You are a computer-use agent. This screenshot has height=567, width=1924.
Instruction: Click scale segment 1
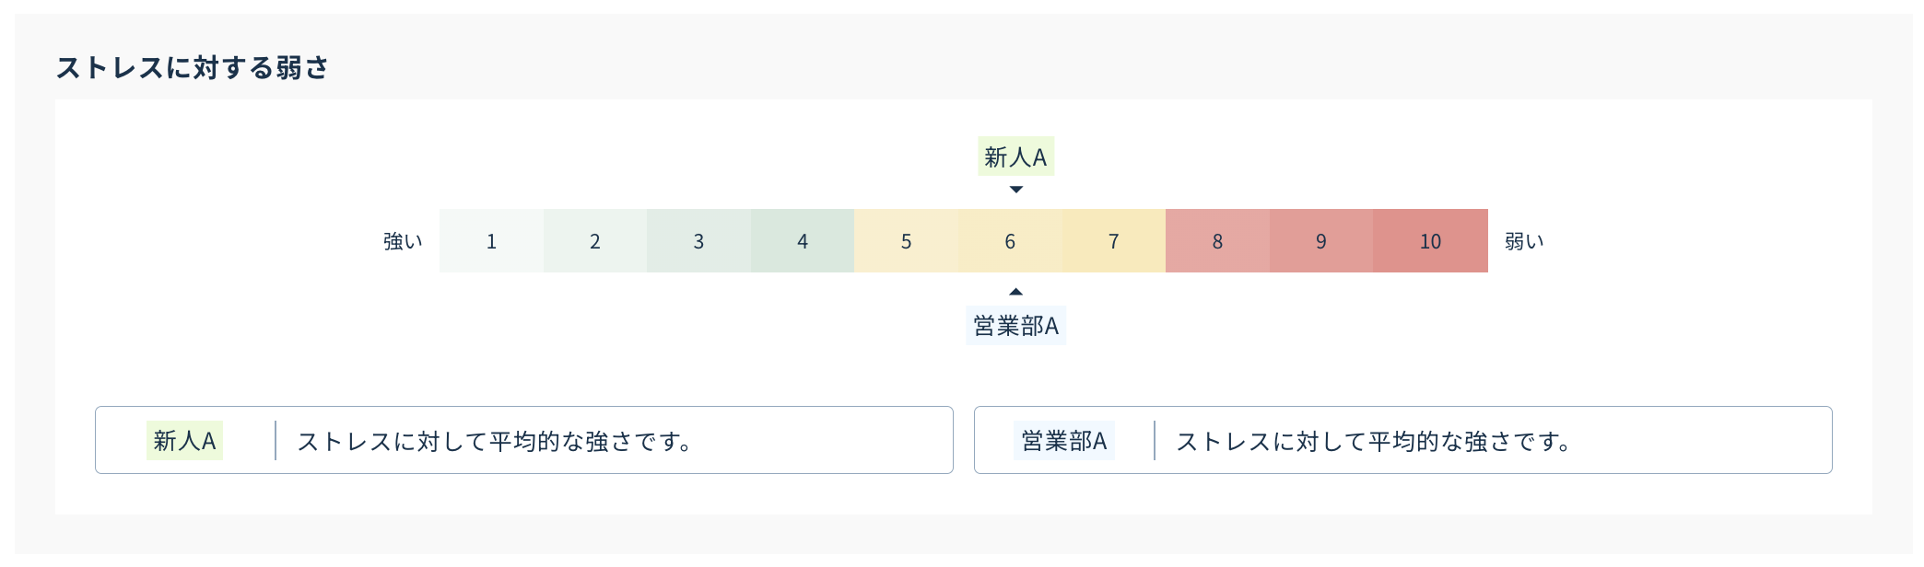[x=491, y=240]
